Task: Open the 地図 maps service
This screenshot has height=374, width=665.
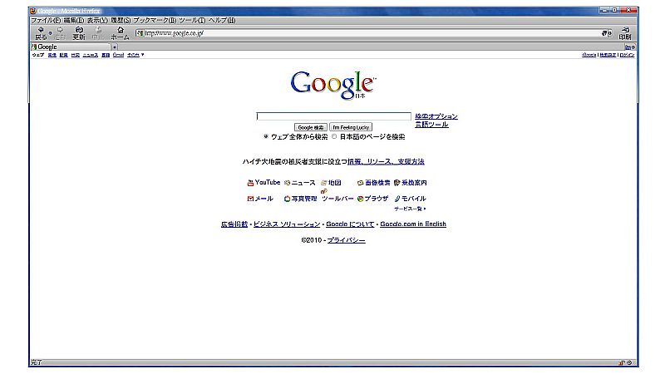Action: [331, 183]
